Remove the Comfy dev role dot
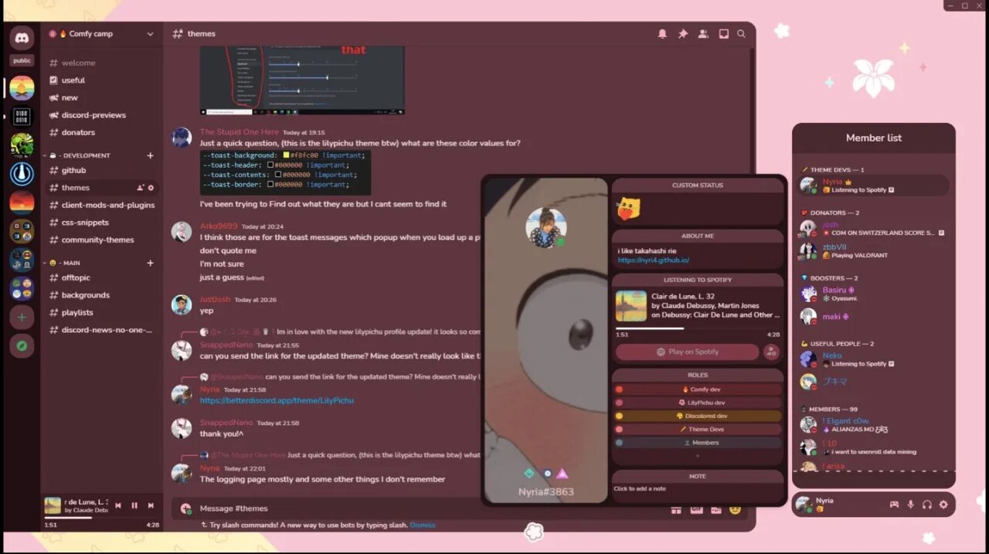Viewport: 989px width, 554px height. pos(619,389)
